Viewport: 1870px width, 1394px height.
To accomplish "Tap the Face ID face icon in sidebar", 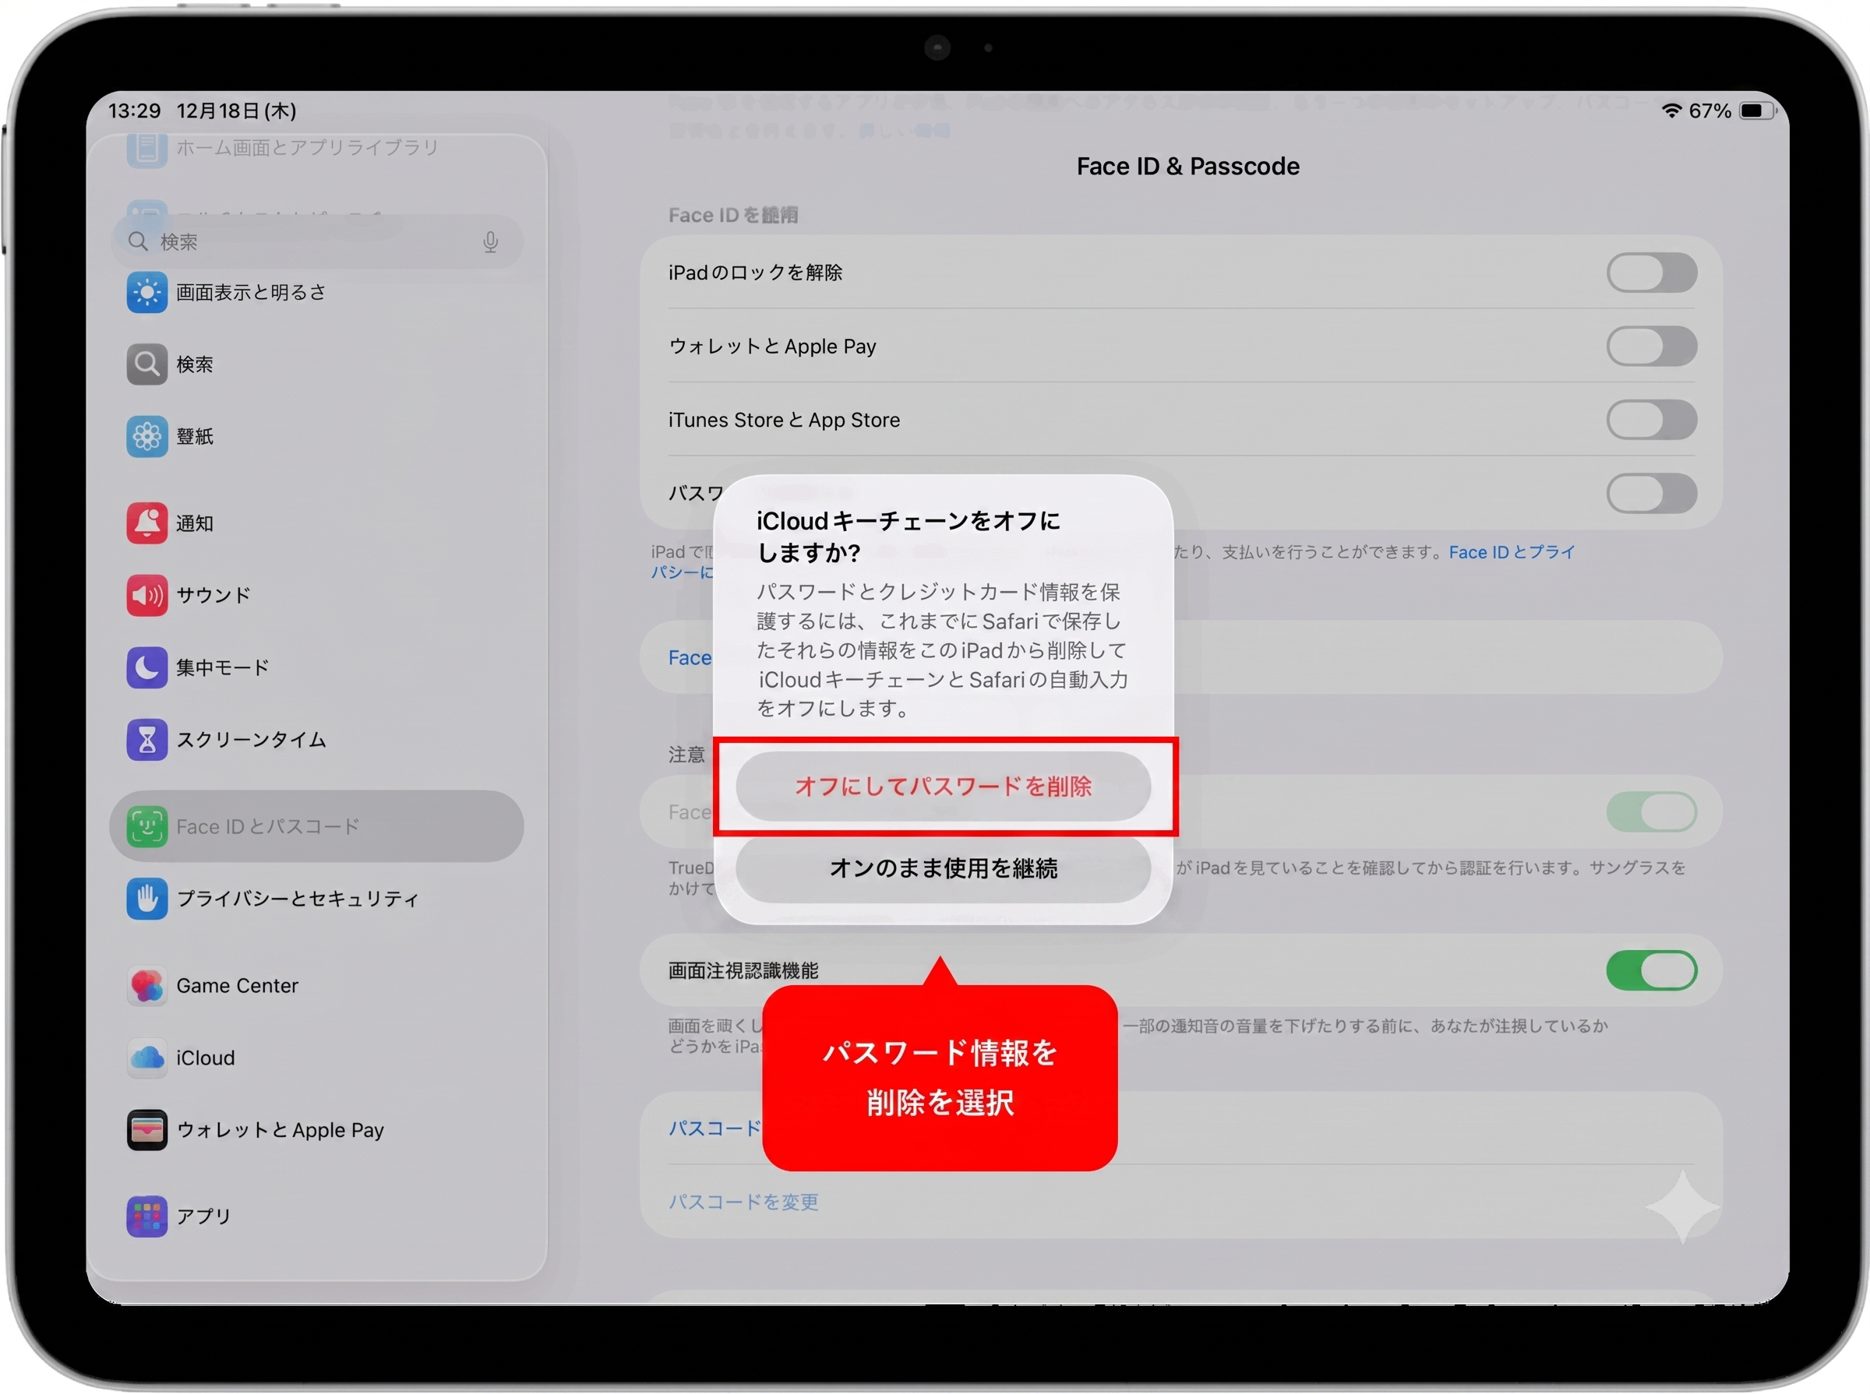I will (x=147, y=827).
